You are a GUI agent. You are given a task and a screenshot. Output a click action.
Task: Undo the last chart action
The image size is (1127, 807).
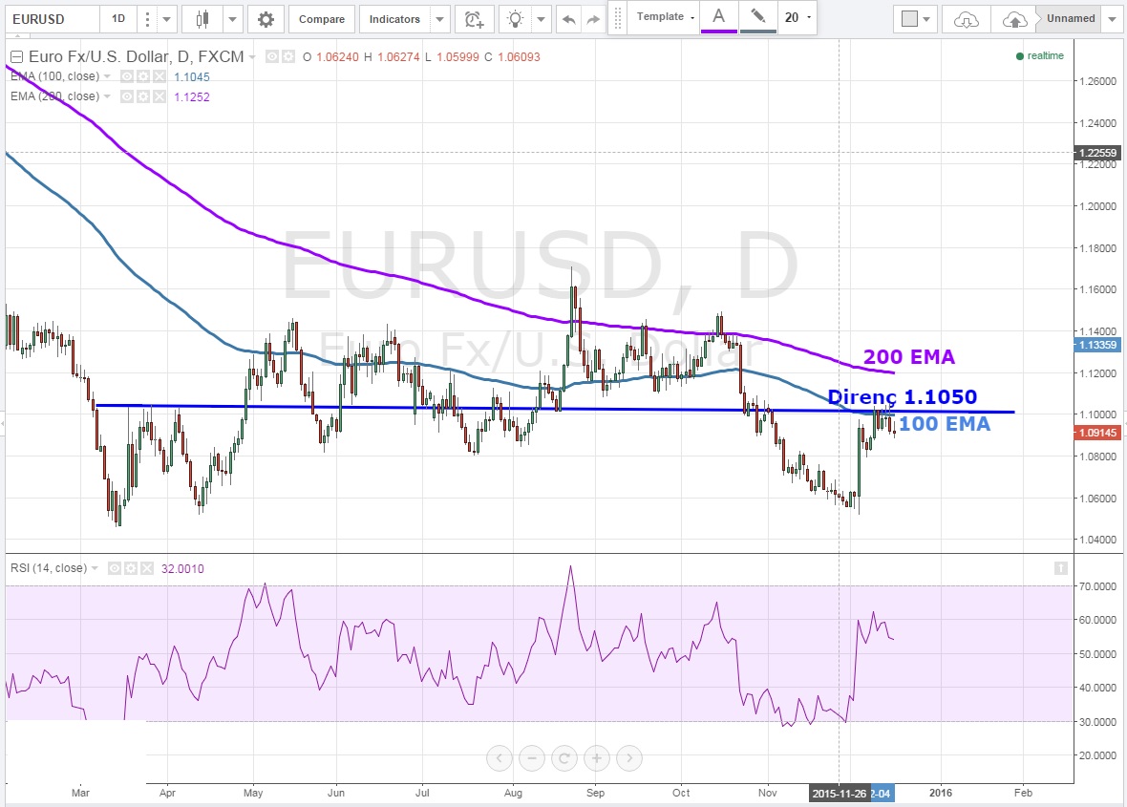click(568, 19)
